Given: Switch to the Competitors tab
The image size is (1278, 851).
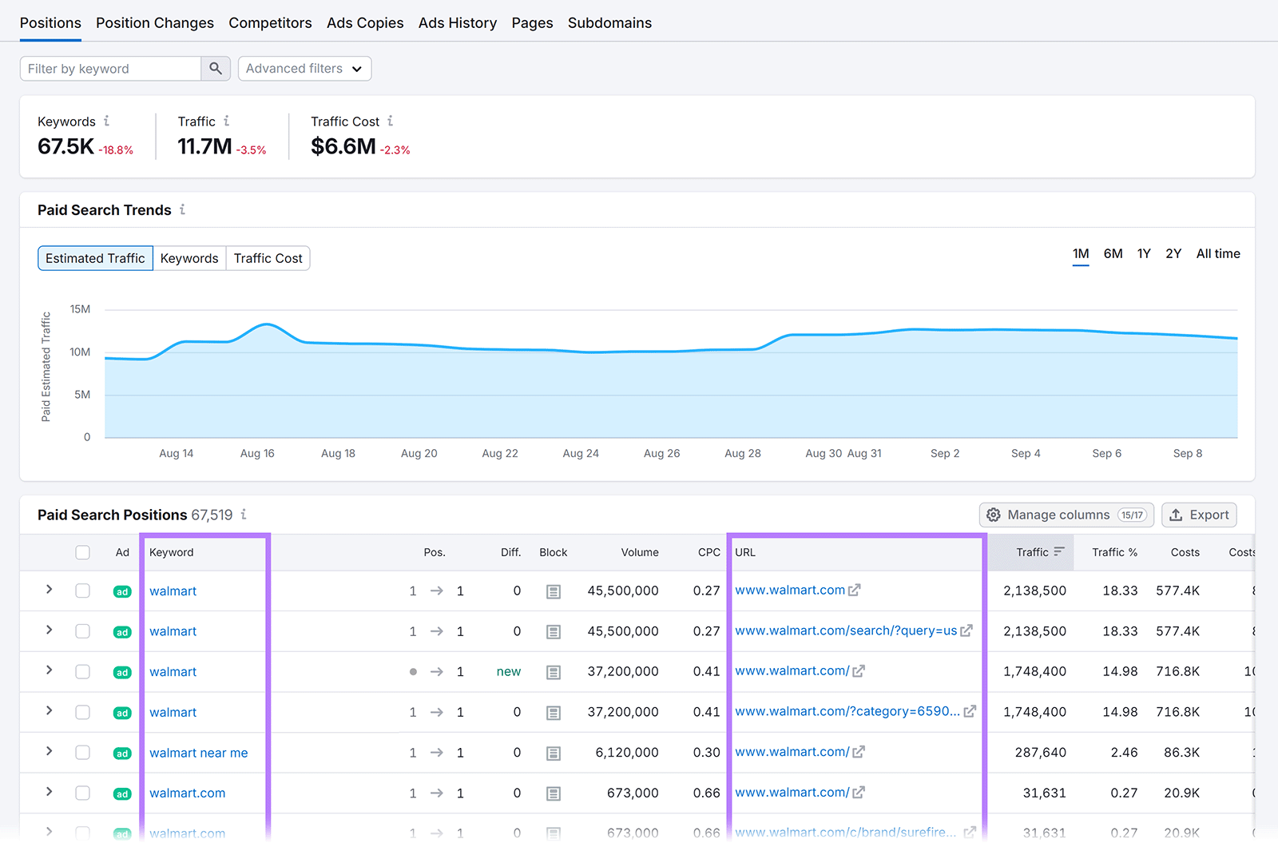Looking at the screenshot, I should (270, 22).
